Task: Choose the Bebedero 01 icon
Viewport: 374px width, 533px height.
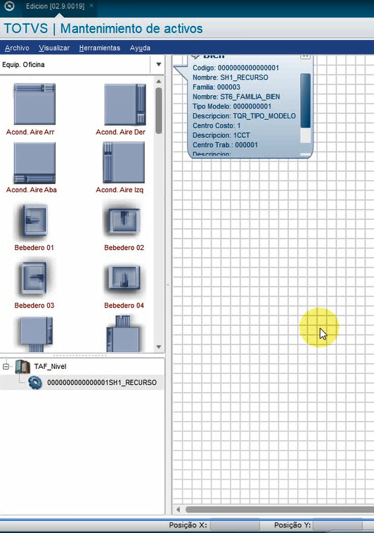Action: coord(34,221)
